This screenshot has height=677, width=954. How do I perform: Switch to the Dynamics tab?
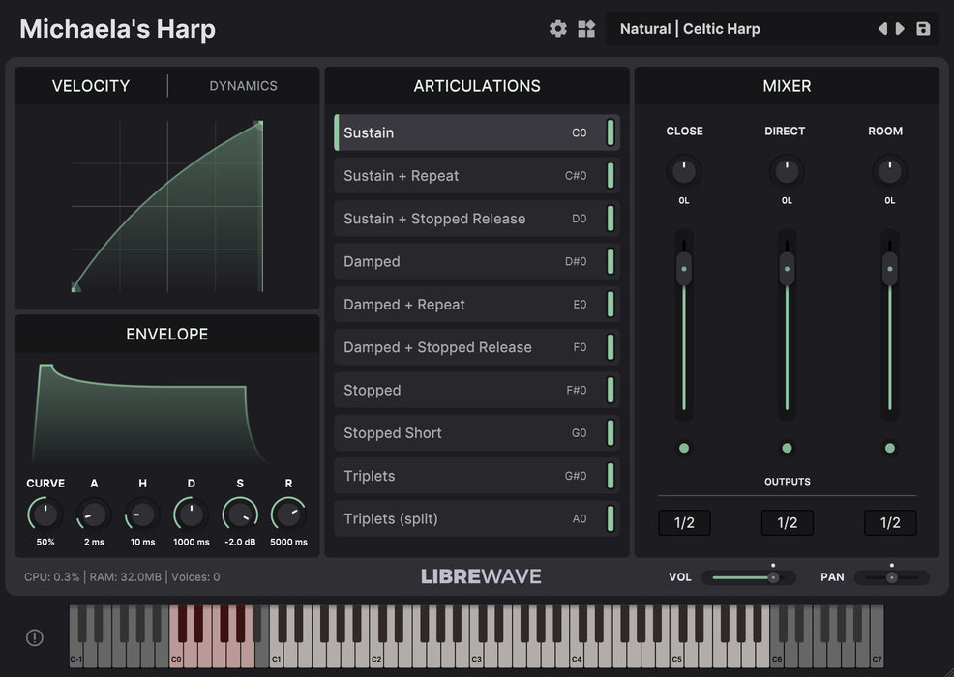(243, 86)
